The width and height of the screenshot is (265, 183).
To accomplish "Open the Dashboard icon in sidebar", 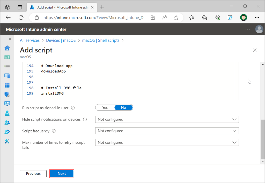I will tap(7, 57).
